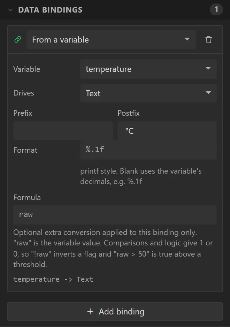Open the Drives dropdown showing Text
This screenshot has height=327, width=230.
point(148,93)
